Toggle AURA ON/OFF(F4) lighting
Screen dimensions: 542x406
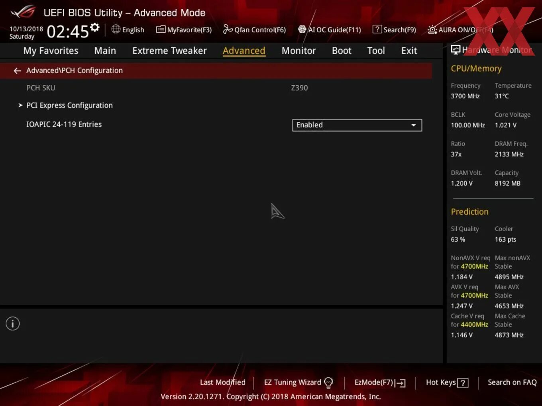pyautogui.click(x=460, y=30)
